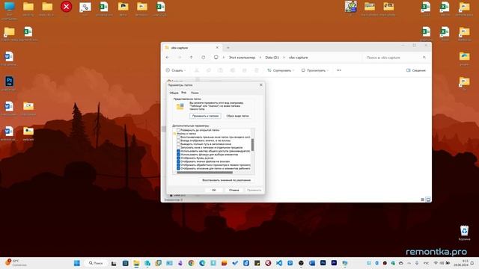479x269 pixels.
Task: Open the Создать dropdown in Explorer
Action: (x=176, y=70)
